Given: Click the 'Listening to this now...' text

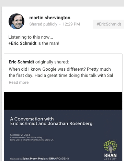Looking at the screenshot, I should (x=31, y=37).
